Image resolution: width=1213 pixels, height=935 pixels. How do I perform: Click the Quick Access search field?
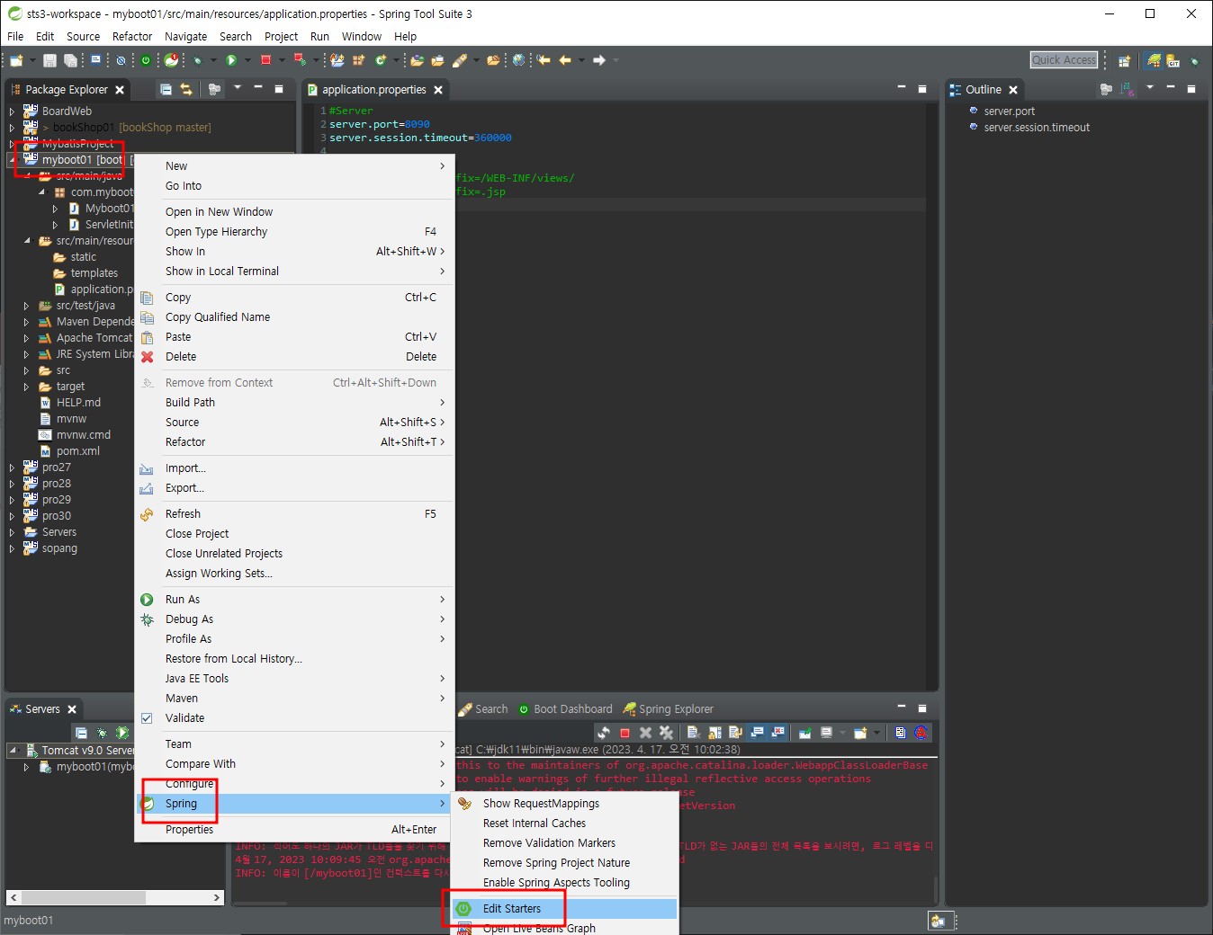[1065, 60]
